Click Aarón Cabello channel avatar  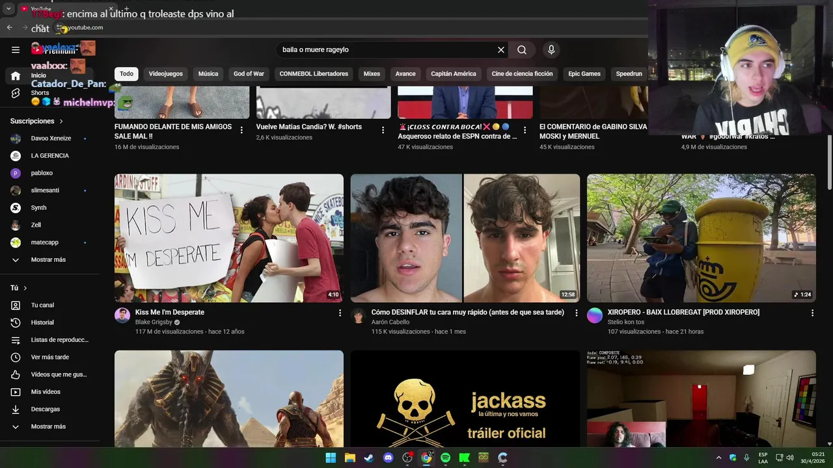point(359,316)
